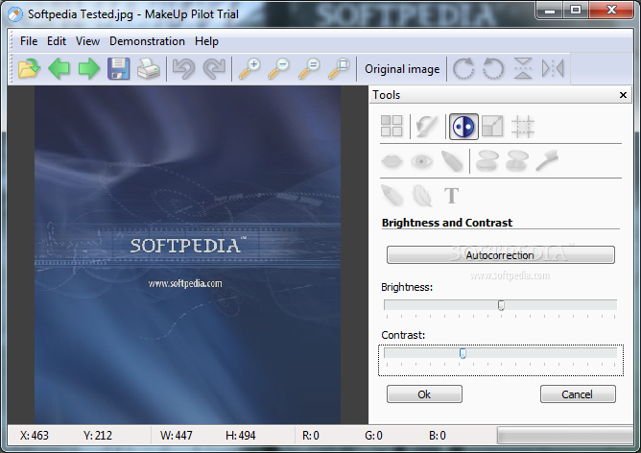
Task: Select the mascara tube tool
Action: [x=452, y=161]
